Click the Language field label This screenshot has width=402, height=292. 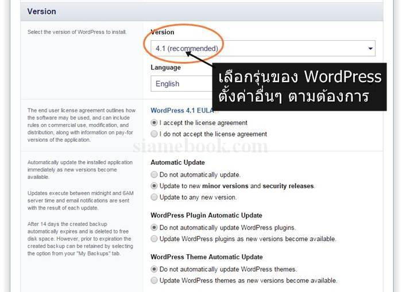pyautogui.click(x=165, y=67)
